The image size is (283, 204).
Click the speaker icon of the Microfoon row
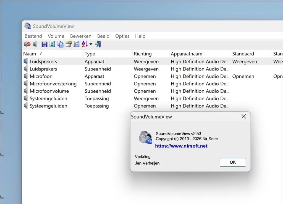coord(26,76)
